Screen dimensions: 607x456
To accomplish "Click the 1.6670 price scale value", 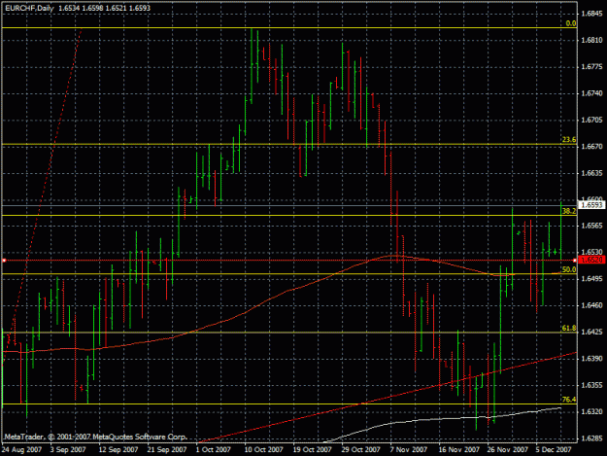I will (x=592, y=147).
